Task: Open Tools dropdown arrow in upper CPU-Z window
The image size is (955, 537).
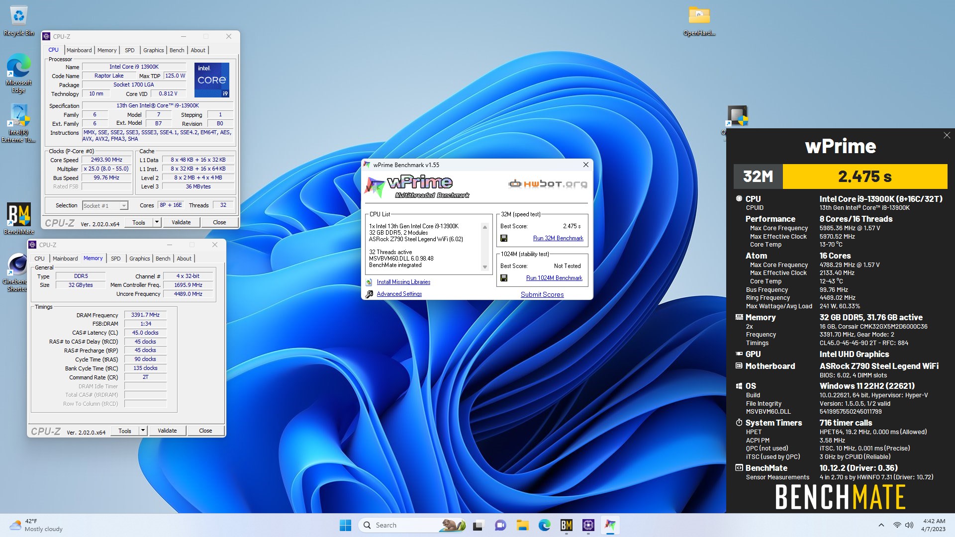Action: pyautogui.click(x=157, y=222)
